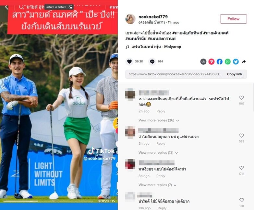Like the comment with 1167 likes
Image resolution: width=254 pixels, height=210 pixels.
242,98
